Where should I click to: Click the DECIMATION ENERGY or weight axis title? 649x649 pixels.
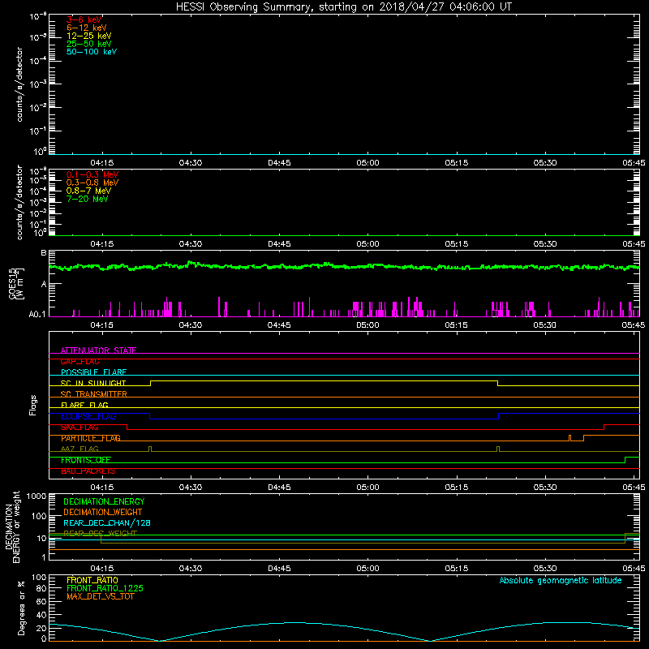[x=13, y=527]
